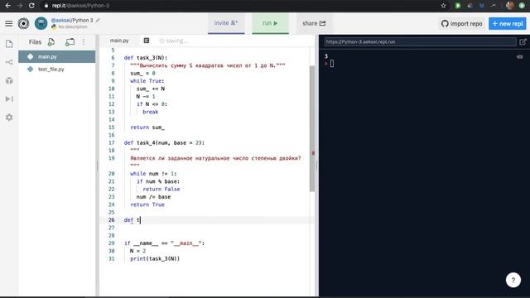
Task: Open the debugger sidebar icon
Action: 9,99
